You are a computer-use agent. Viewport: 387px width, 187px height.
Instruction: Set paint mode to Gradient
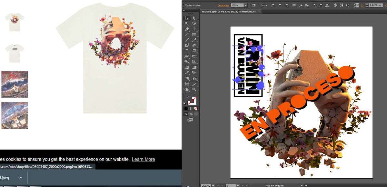[191, 109]
